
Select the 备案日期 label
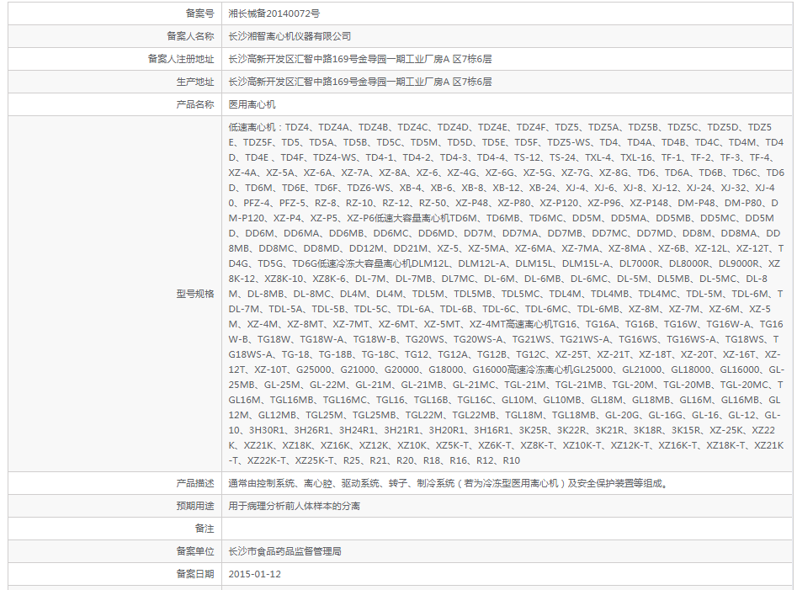195,574
